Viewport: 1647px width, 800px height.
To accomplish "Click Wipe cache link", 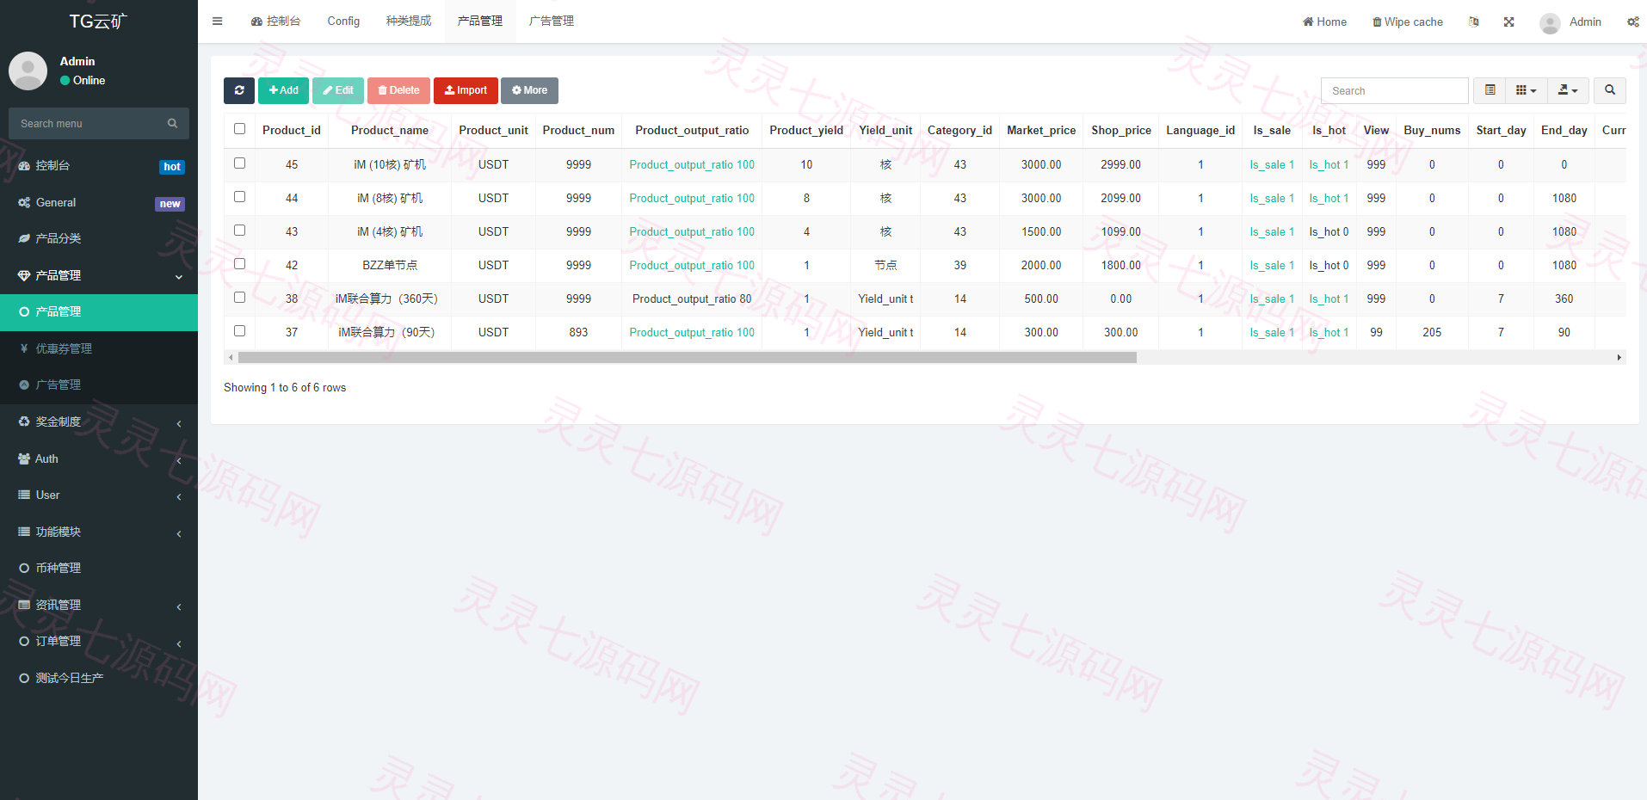I will tap(1407, 22).
